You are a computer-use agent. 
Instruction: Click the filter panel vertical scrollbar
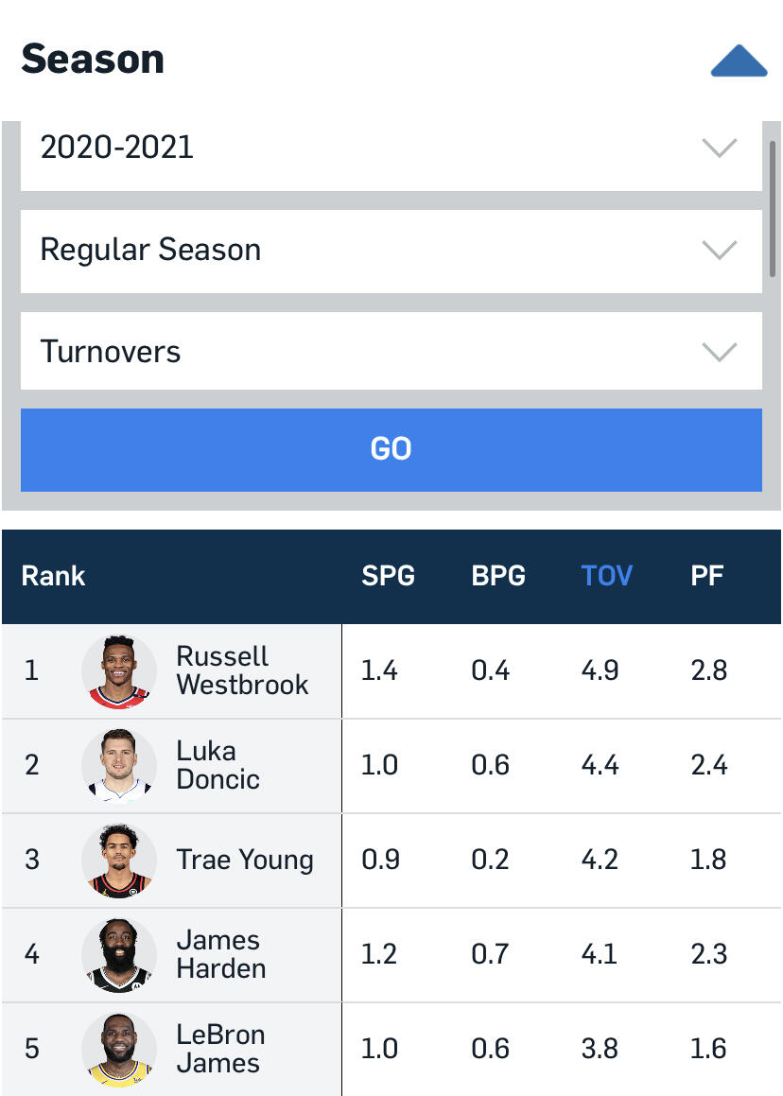[x=773, y=206]
